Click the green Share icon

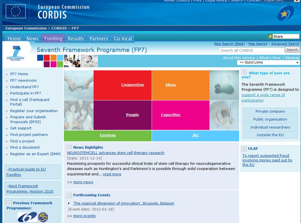(x=270, y=36)
